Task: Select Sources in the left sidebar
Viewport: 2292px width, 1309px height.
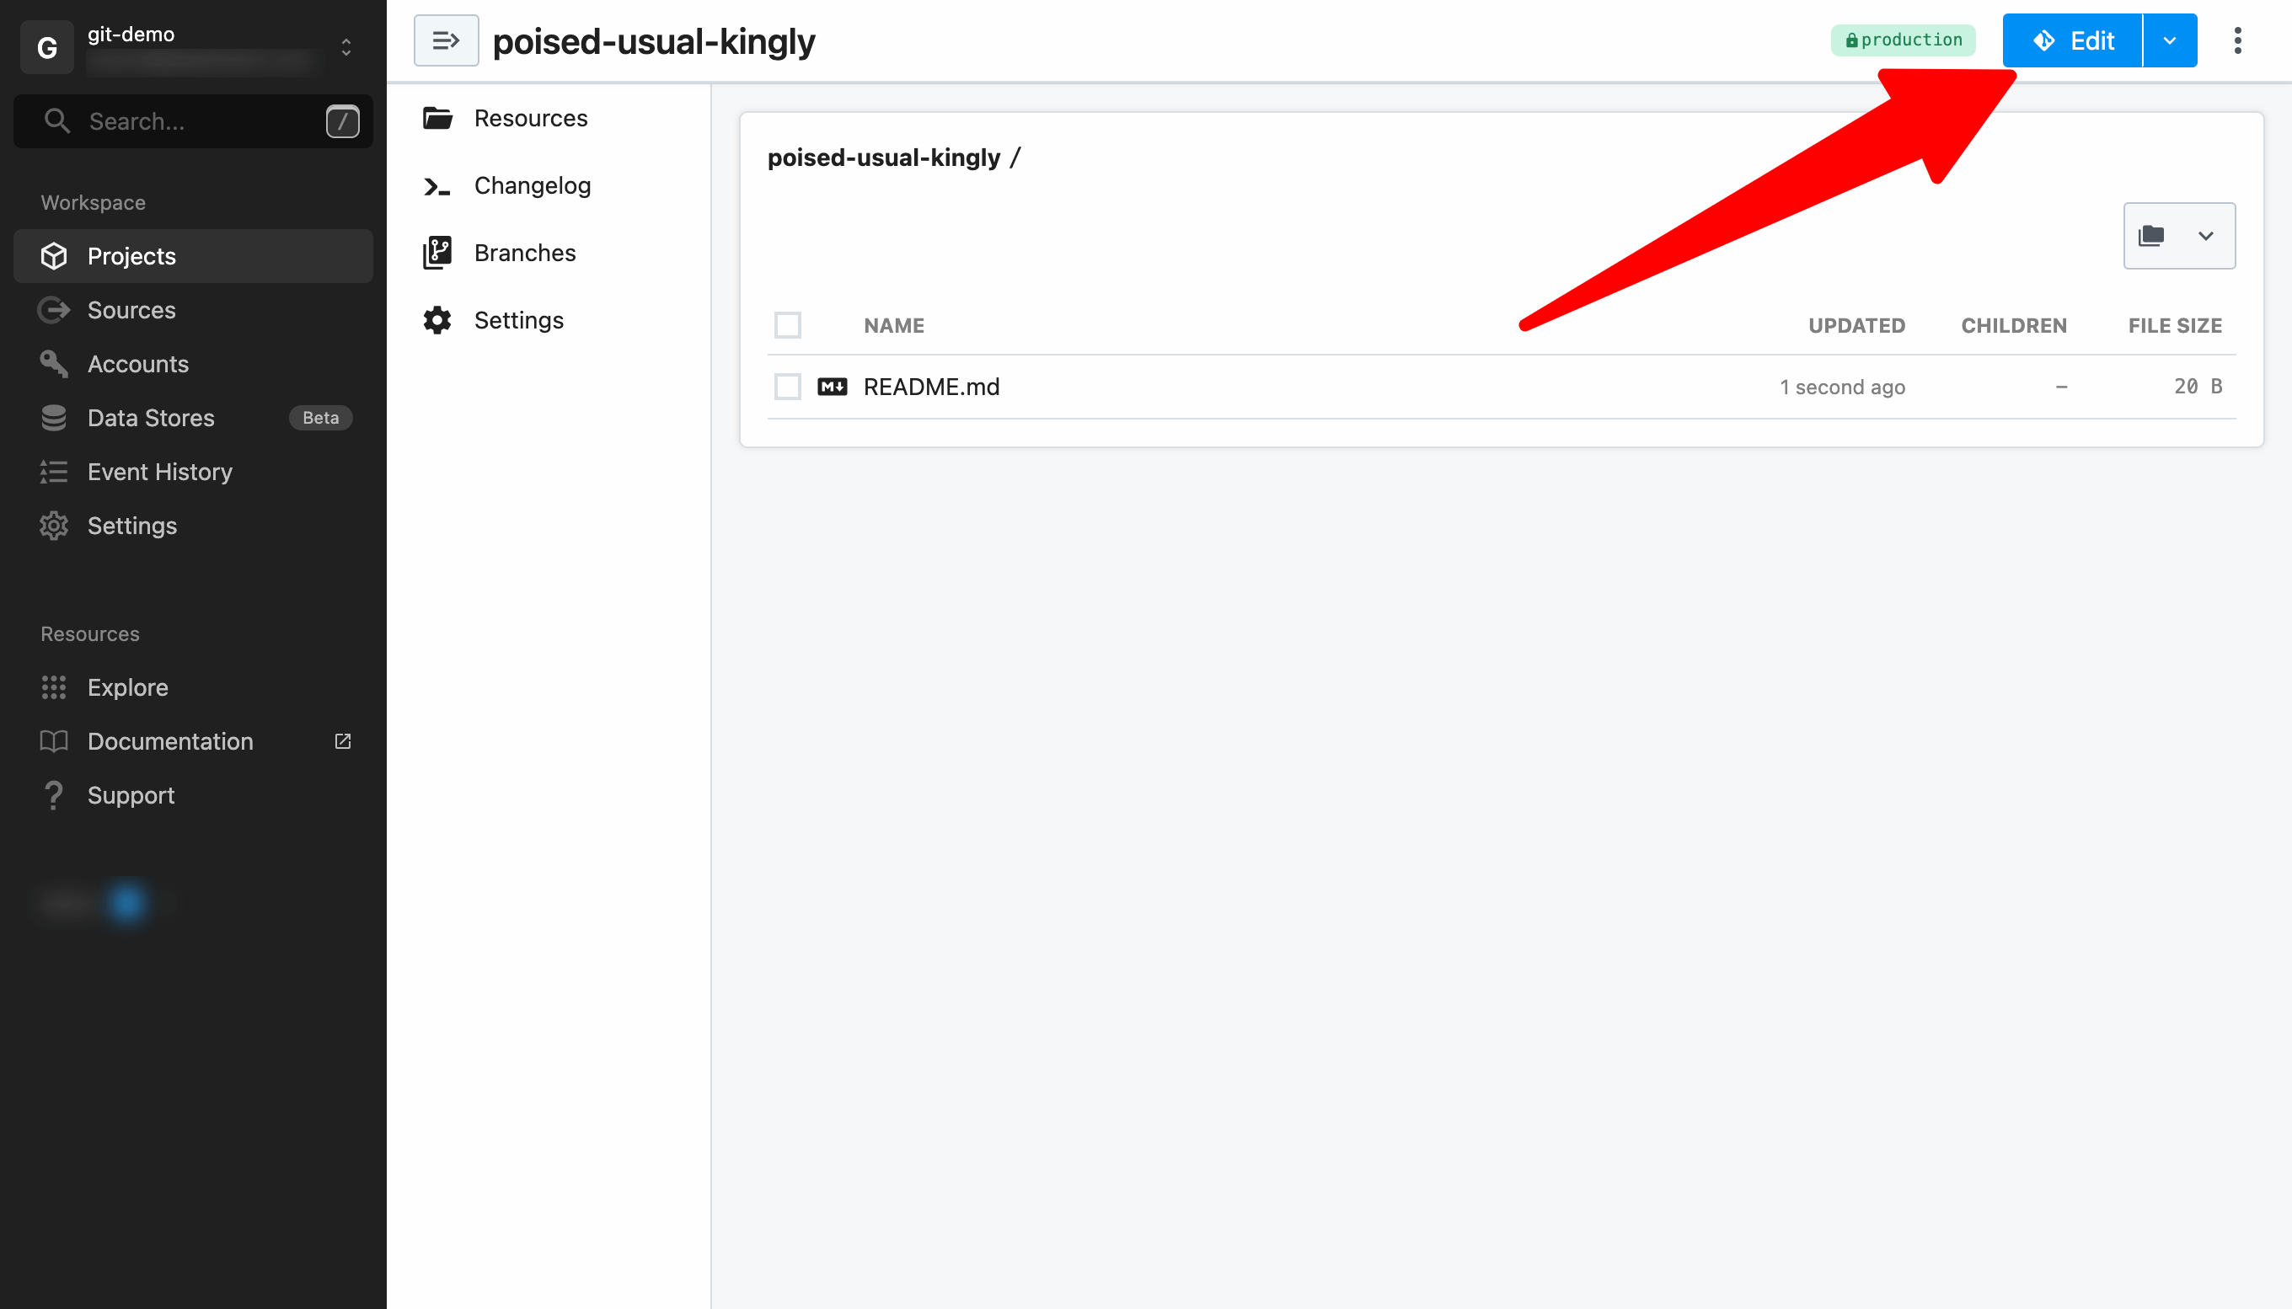Action: click(132, 308)
